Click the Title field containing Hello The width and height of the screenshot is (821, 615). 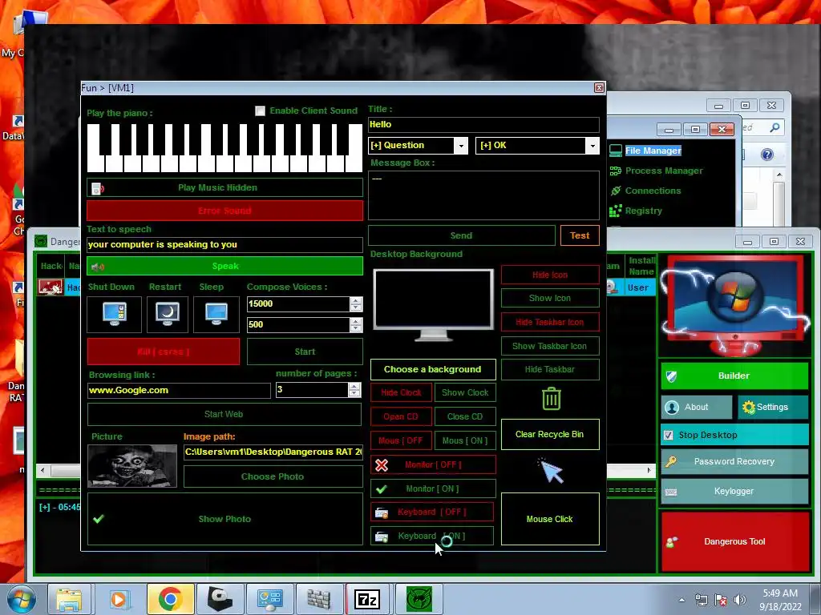[x=483, y=124]
